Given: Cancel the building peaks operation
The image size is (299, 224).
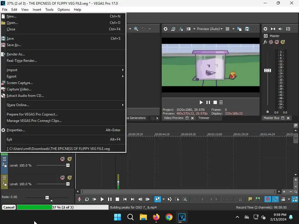Looking at the screenshot, I should pyautogui.click(x=9, y=207).
